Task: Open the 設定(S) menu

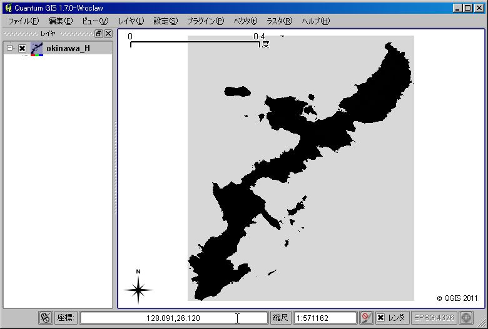Action: [166, 21]
